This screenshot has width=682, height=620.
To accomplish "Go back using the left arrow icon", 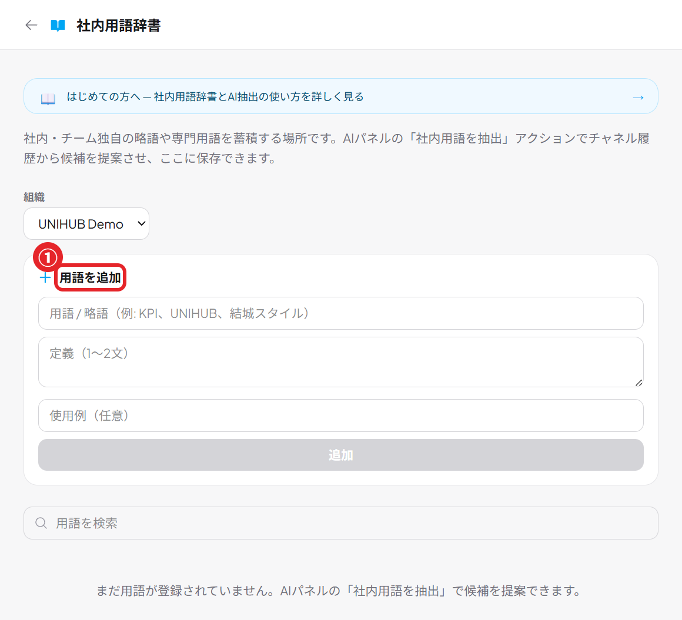I will 31,25.
